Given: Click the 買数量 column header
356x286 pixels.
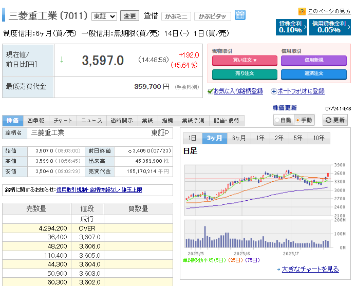Looking at the screenshot, I should pos(138,208).
